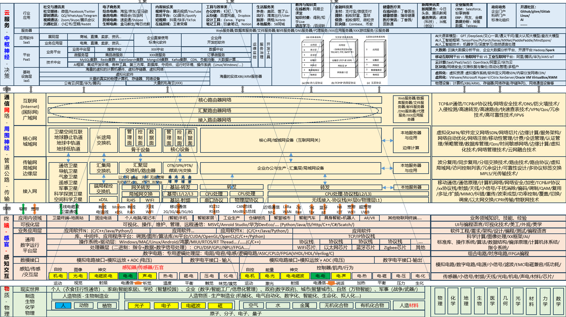Click the 网关转发 box

click(x=141, y=187)
